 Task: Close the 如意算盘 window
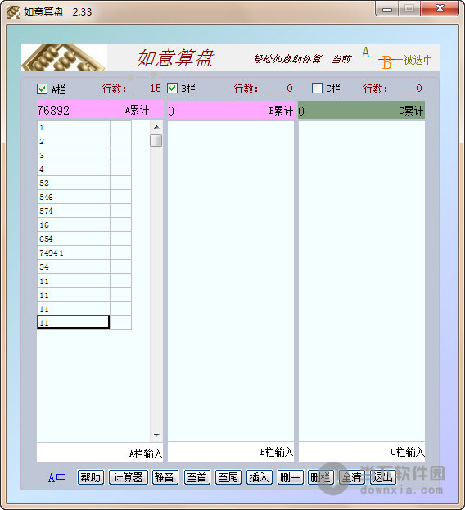pyautogui.click(x=440, y=8)
